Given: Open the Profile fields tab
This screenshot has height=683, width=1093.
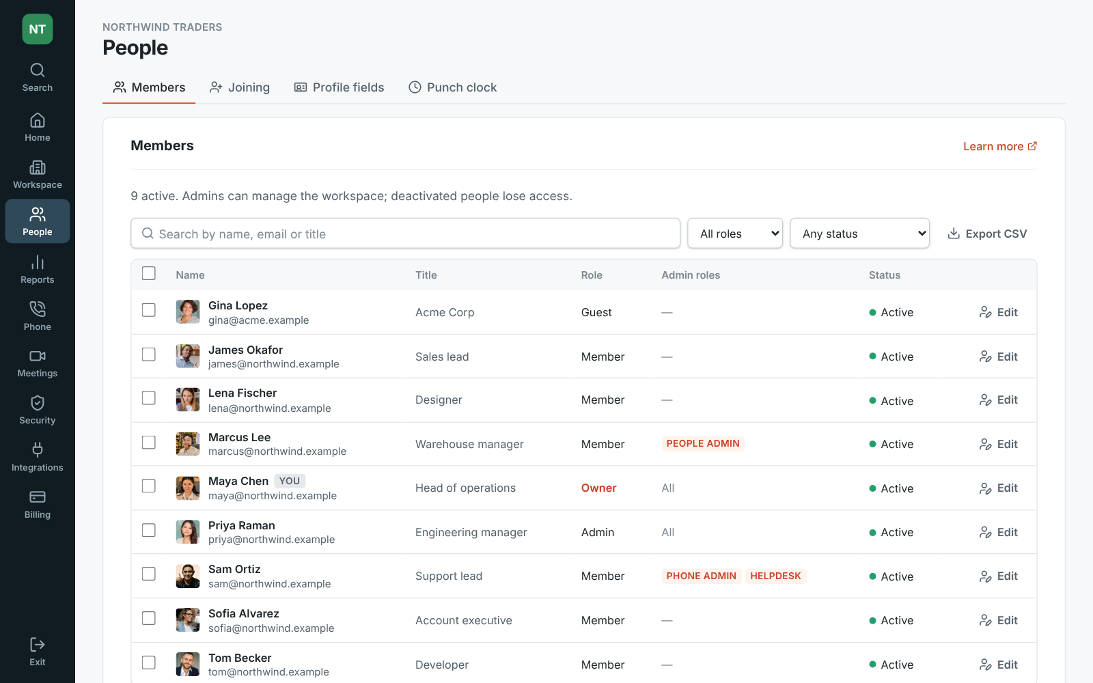Looking at the screenshot, I should [339, 87].
